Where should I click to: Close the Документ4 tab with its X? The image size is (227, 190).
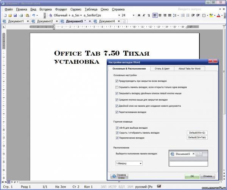click(119, 21)
